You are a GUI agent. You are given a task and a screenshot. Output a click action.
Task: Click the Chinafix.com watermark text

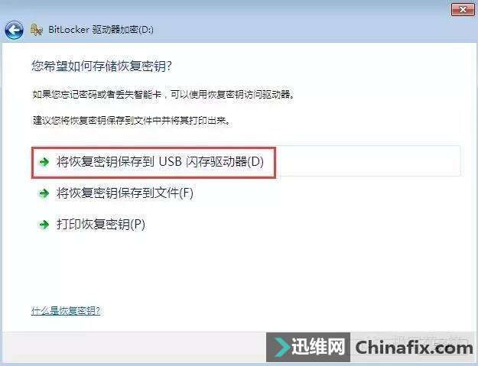tap(414, 348)
